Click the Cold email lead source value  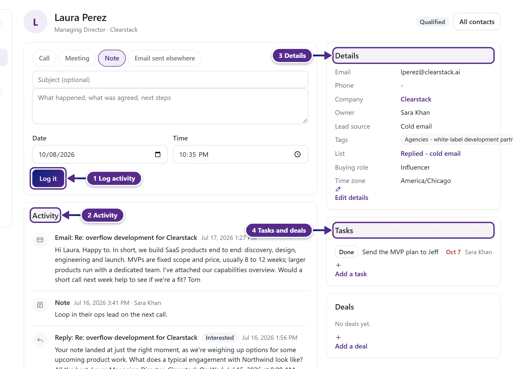pos(416,126)
